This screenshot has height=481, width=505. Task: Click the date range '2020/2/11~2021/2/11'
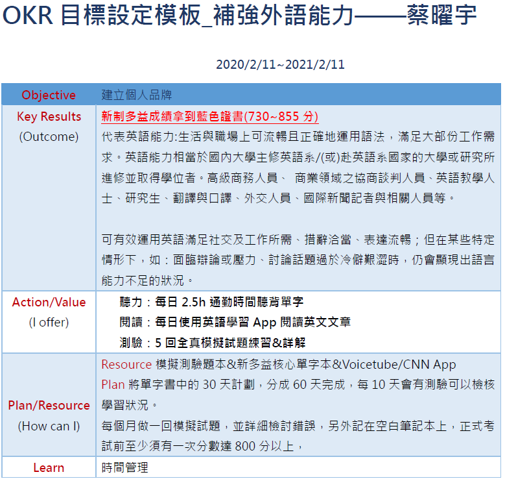tap(280, 64)
